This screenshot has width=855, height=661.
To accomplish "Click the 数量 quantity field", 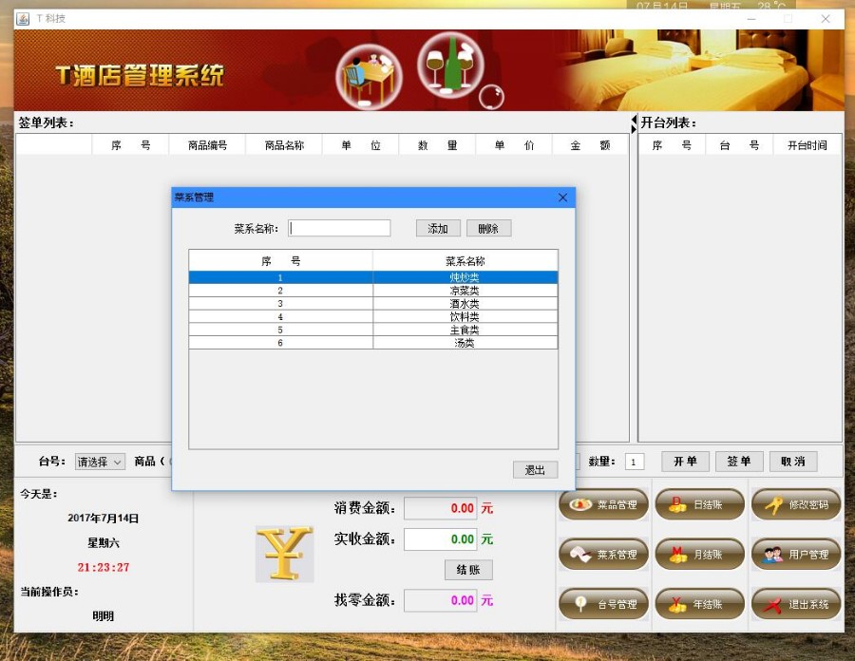I will point(635,462).
